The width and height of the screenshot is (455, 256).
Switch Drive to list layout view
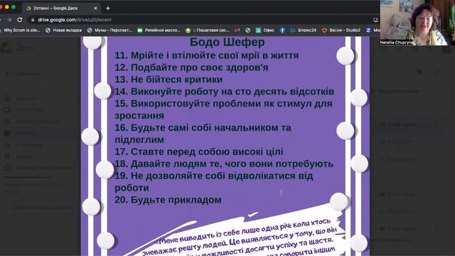(x=419, y=72)
